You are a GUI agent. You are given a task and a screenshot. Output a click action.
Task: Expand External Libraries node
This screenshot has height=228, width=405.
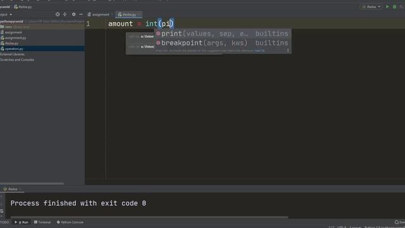tap(13, 54)
